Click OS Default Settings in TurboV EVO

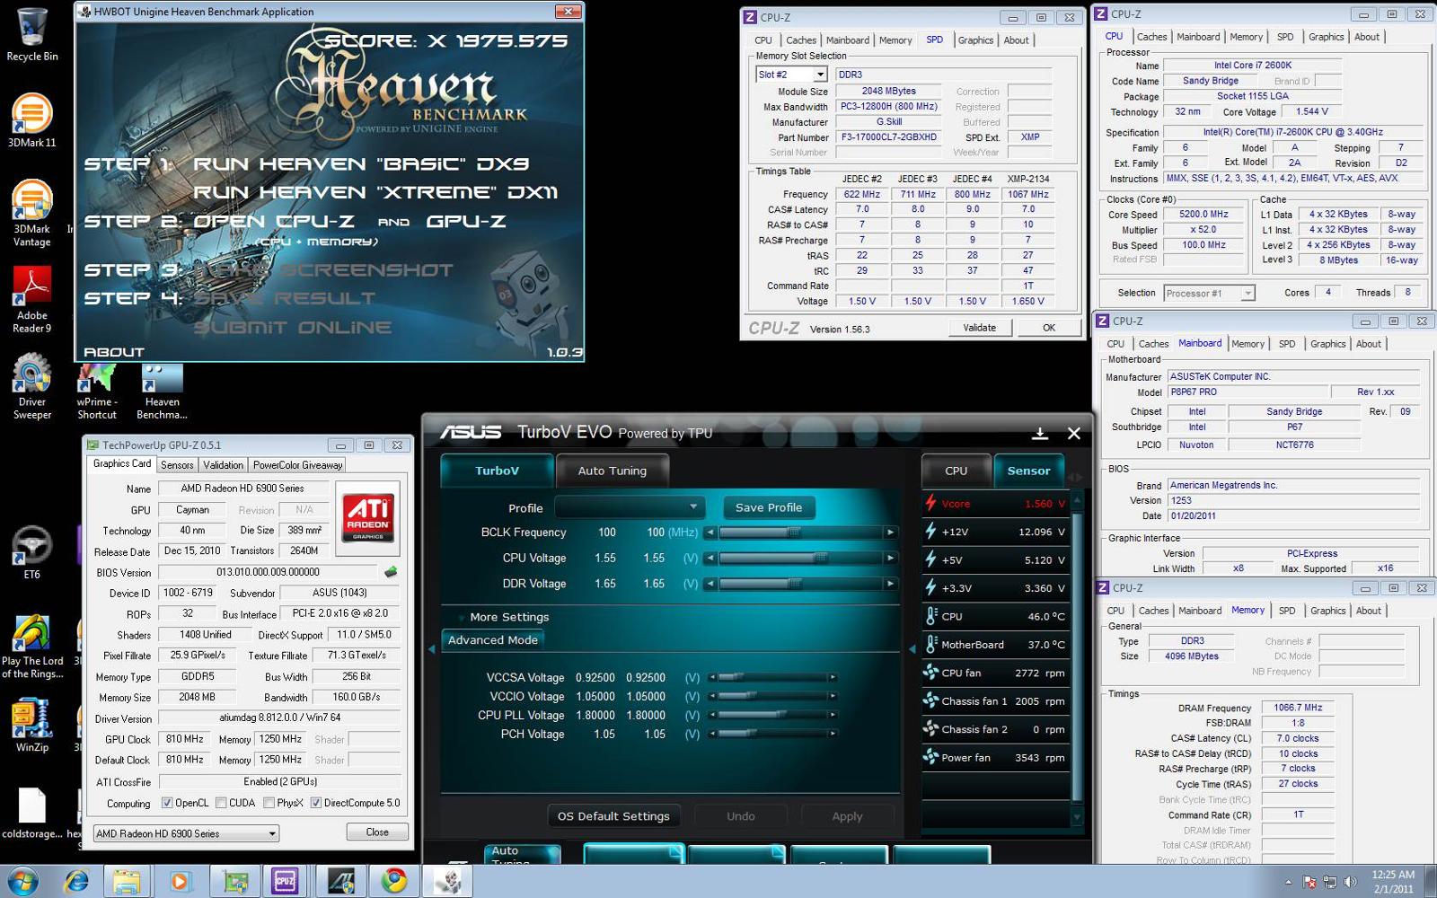613,816
